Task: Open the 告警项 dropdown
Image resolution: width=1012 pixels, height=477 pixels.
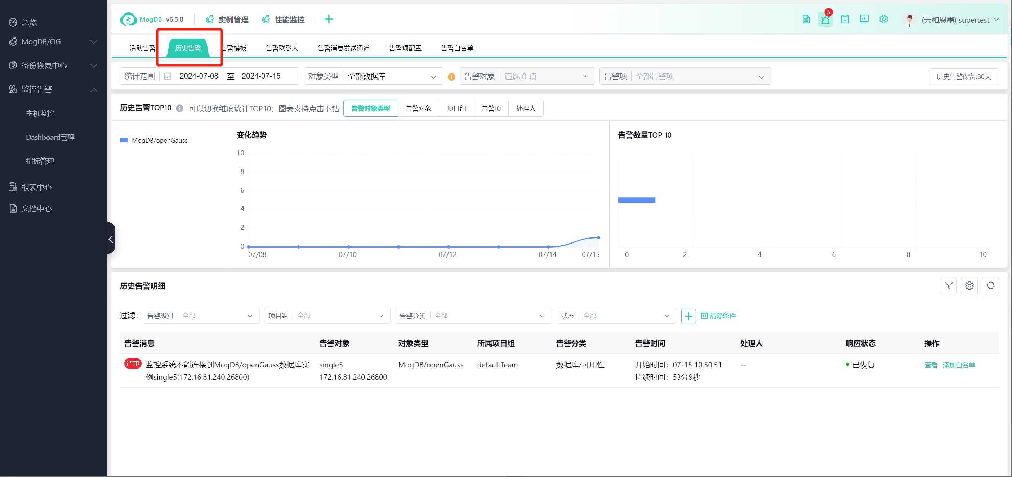Action: (685, 76)
